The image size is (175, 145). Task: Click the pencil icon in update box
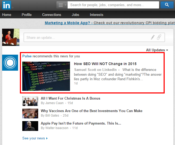153,37
